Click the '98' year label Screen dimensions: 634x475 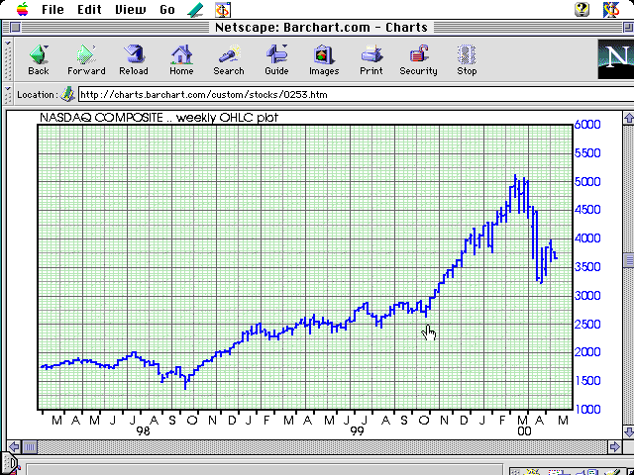pos(143,431)
